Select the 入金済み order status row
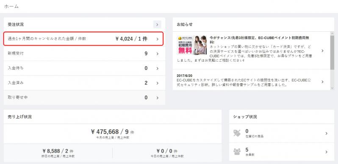The height and width of the screenshot is (164, 338). click(x=85, y=83)
